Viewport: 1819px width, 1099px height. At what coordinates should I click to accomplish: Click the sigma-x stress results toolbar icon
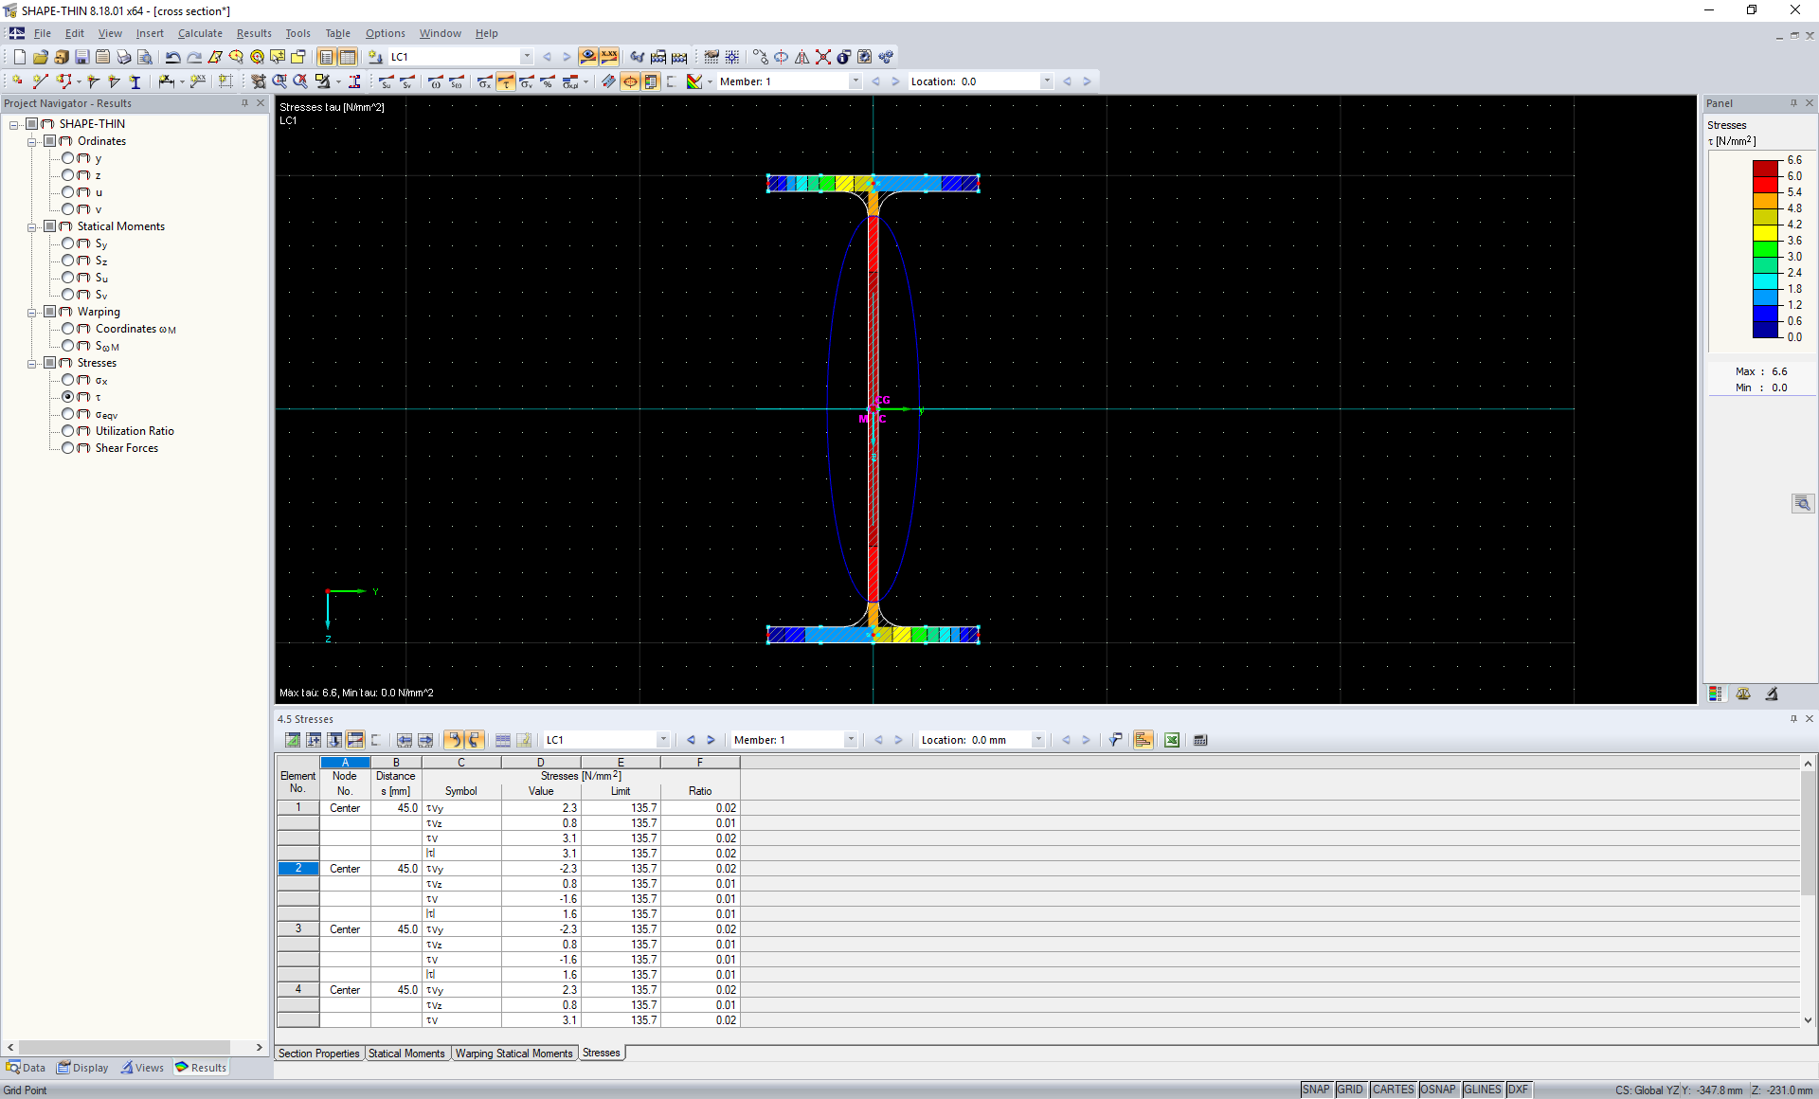click(x=485, y=81)
